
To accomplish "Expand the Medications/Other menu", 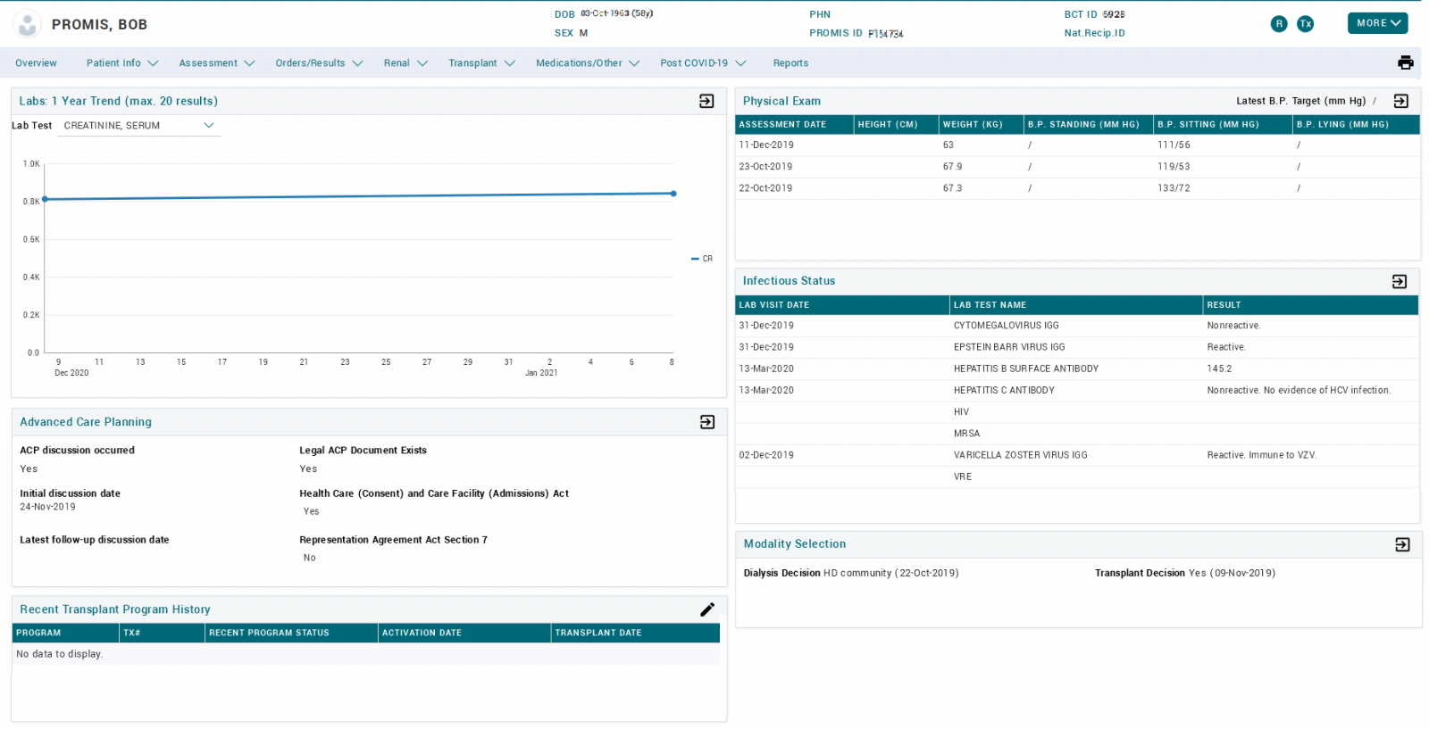I will pos(587,63).
